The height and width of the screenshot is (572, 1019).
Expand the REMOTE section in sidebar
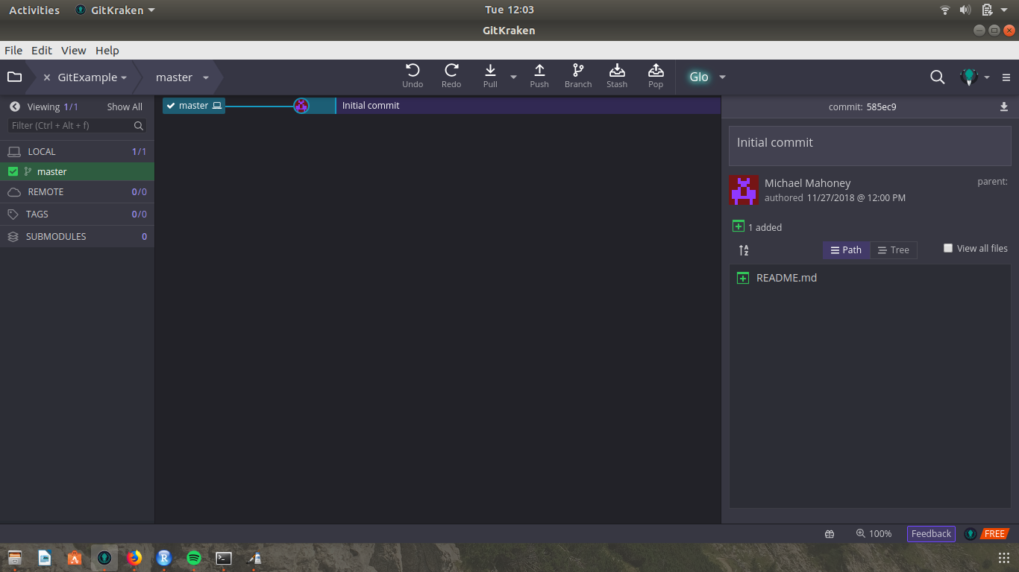(x=46, y=192)
